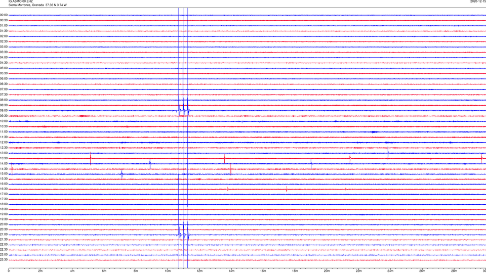The width and height of the screenshot is (486, 273).
Task: Select the 23:30 trace time label
Action: click(x=4, y=260)
